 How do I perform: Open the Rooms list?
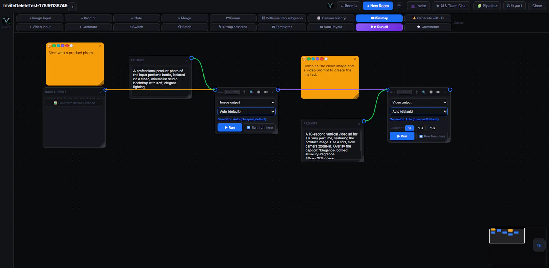tap(349, 6)
